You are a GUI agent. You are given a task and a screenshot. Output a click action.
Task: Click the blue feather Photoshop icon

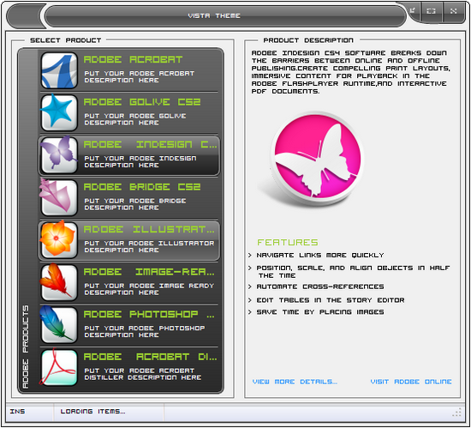(x=58, y=324)
